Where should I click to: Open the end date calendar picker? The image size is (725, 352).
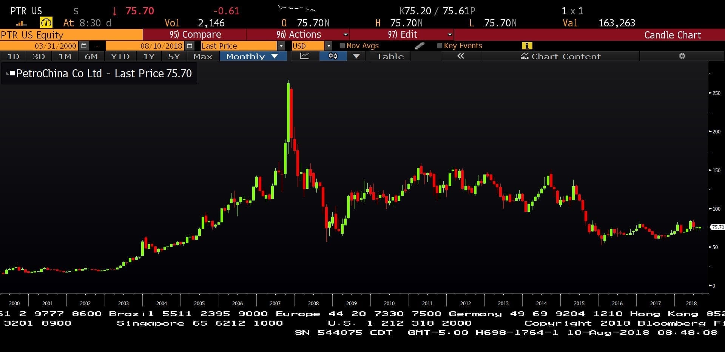coord(190,46)
